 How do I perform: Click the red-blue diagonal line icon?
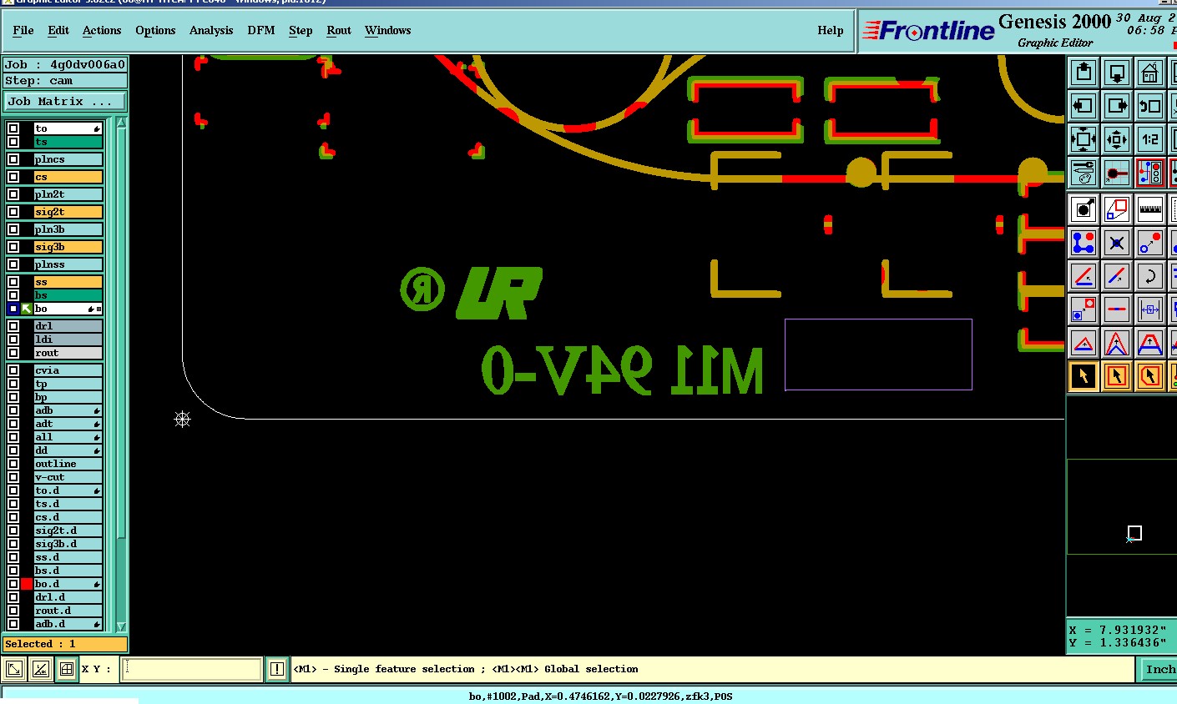1117,276
